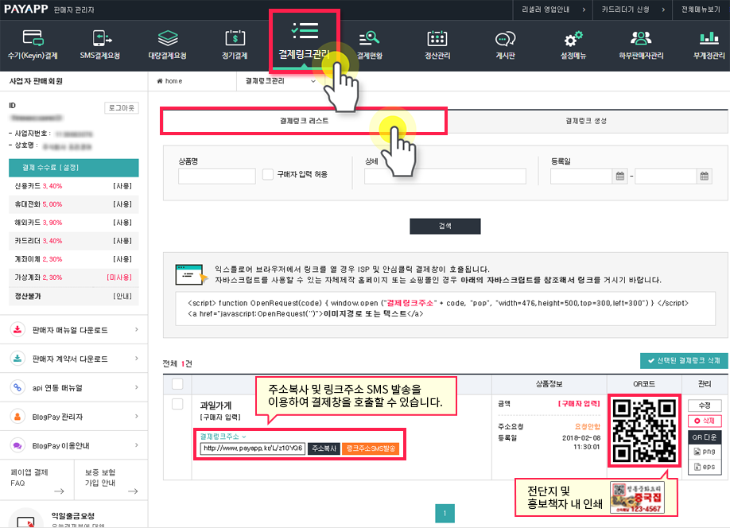Click BlogPay 관리자 orange person icon
Screen dimensions: 730x528
[17, 416]
